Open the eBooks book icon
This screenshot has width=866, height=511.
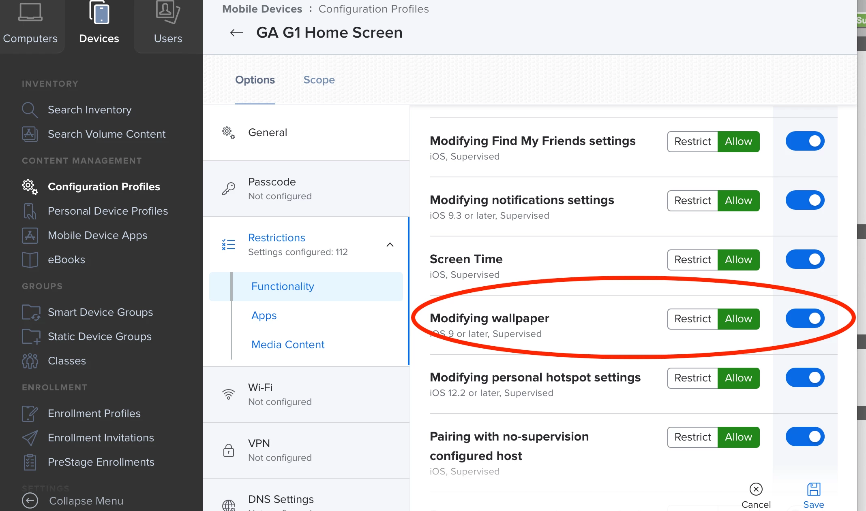(30, 260)
